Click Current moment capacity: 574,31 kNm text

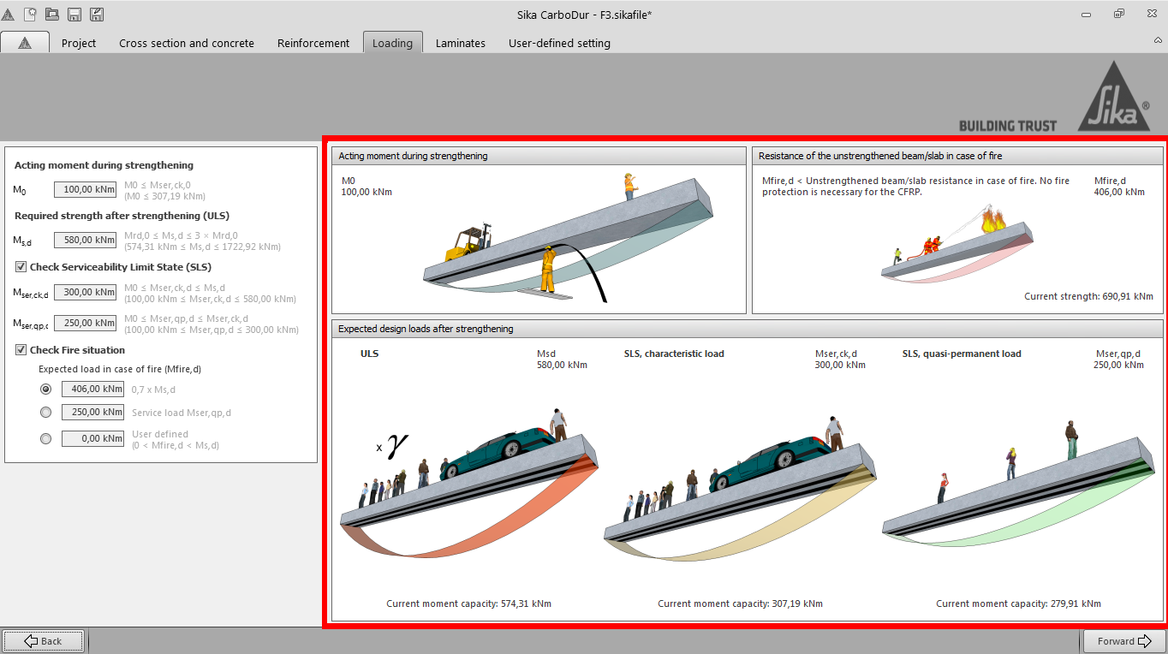click(x=468, y=603)
